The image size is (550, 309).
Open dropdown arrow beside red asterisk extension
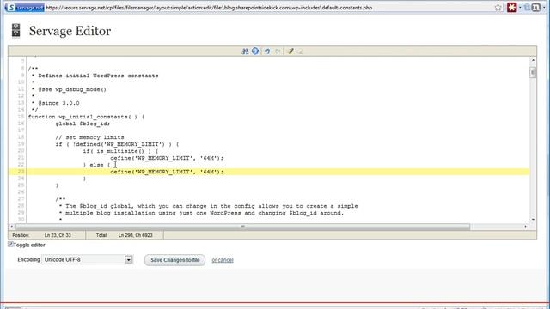pos(520,8)
